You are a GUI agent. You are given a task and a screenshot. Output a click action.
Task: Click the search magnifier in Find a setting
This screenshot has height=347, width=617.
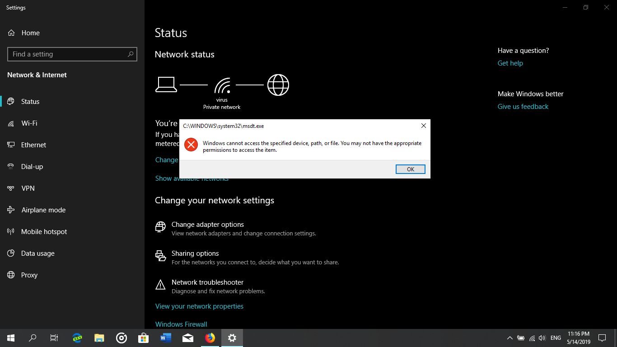(x=131, y=54)
